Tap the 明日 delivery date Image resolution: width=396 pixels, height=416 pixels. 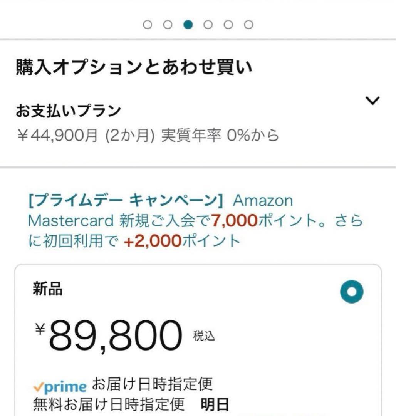215,405
